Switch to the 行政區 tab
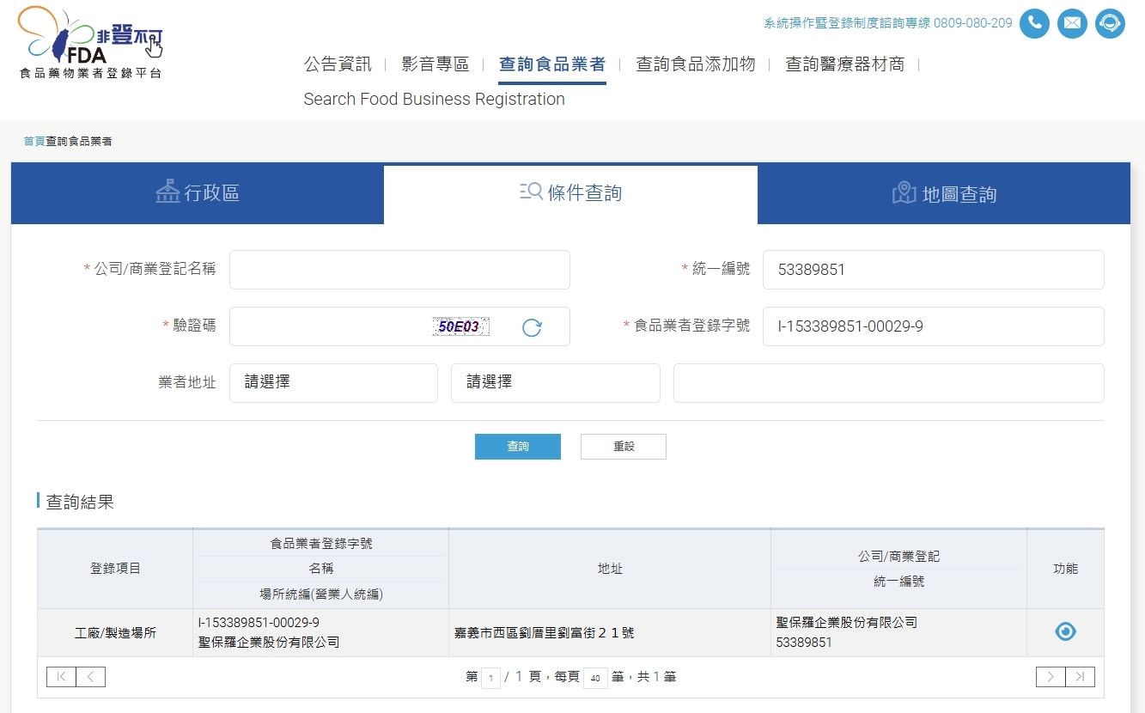 point(198,193)
